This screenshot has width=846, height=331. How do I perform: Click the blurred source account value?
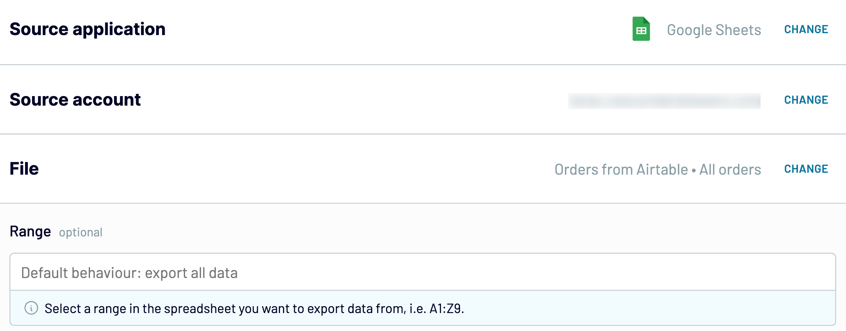click(x=664, y=101)
